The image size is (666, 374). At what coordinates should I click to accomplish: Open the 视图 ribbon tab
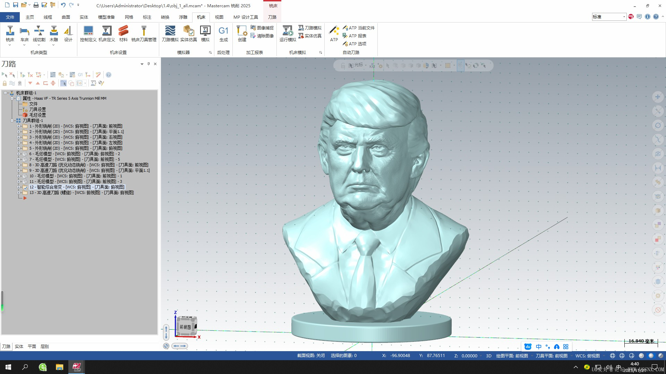click(219, 17)
